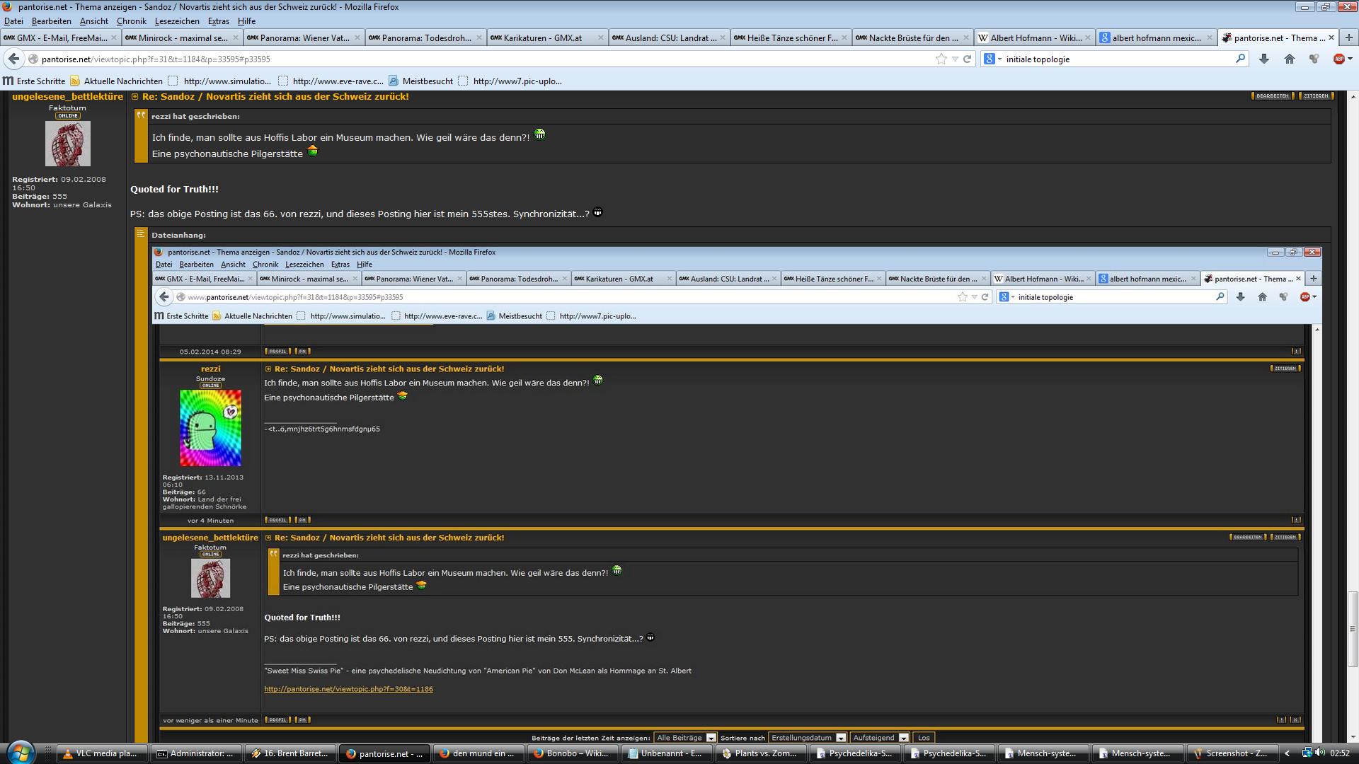Open VLC media player from taskbar
1359x764 pixels.
102,753
